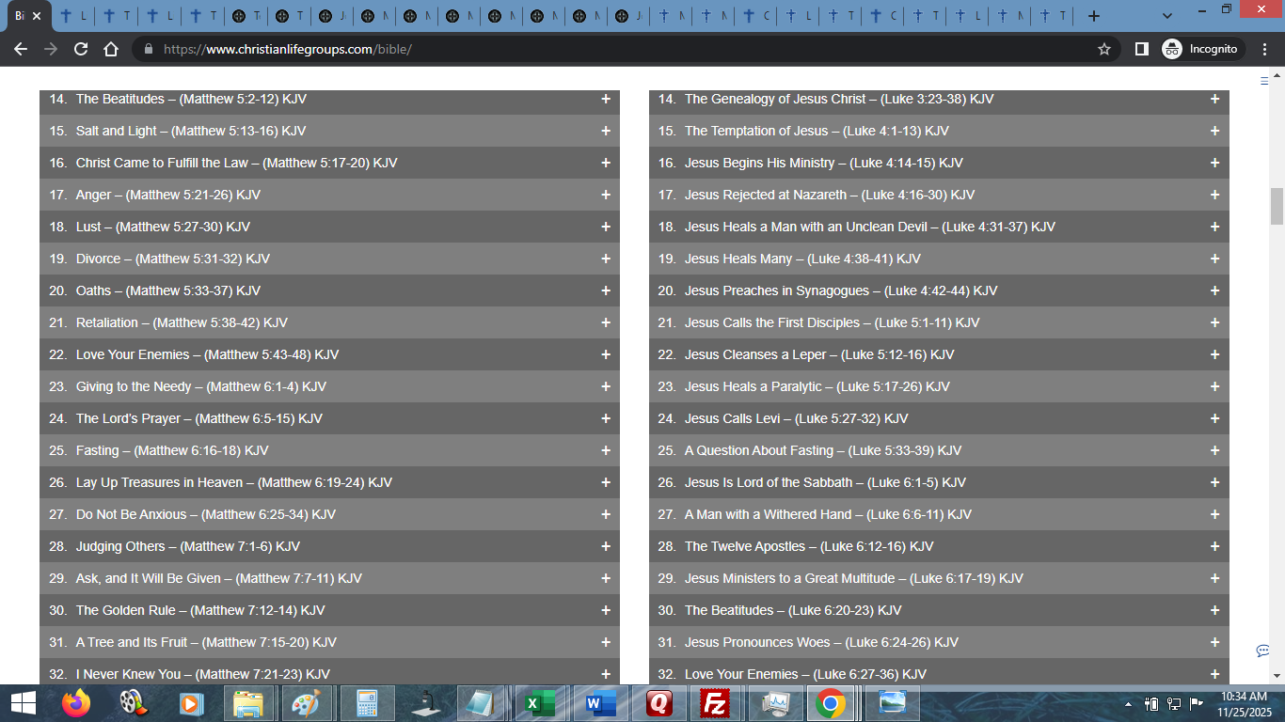Click the Incognito profile button
This screenshot has width=1285, height=722.
(1202, 49)
